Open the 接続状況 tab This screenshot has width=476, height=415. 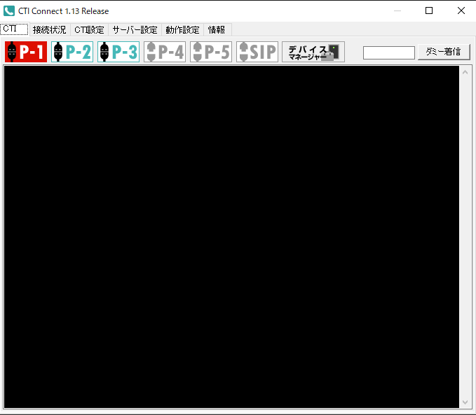(x=50, y=29)
